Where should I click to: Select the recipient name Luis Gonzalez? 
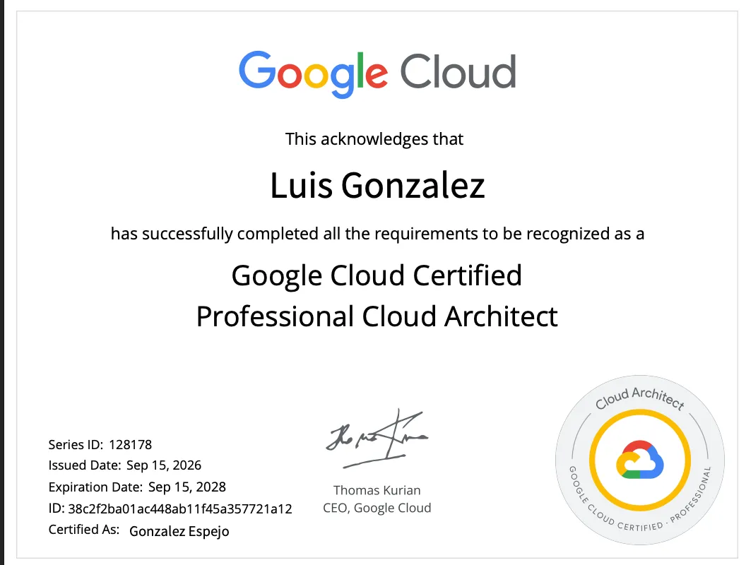pos(377,186)
